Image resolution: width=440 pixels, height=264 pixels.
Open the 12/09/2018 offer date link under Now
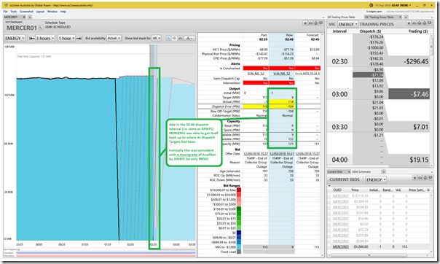(x=282, y=154)
